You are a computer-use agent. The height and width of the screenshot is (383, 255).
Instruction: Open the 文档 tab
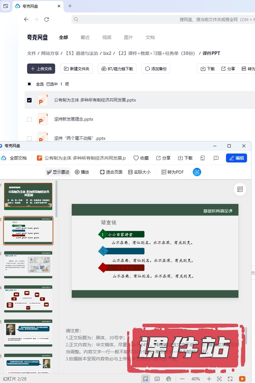[150, 37]
